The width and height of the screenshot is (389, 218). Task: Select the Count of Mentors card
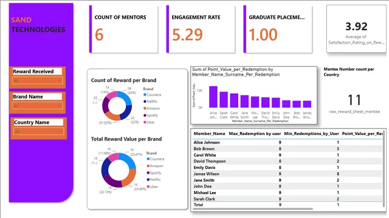point(123,29)
